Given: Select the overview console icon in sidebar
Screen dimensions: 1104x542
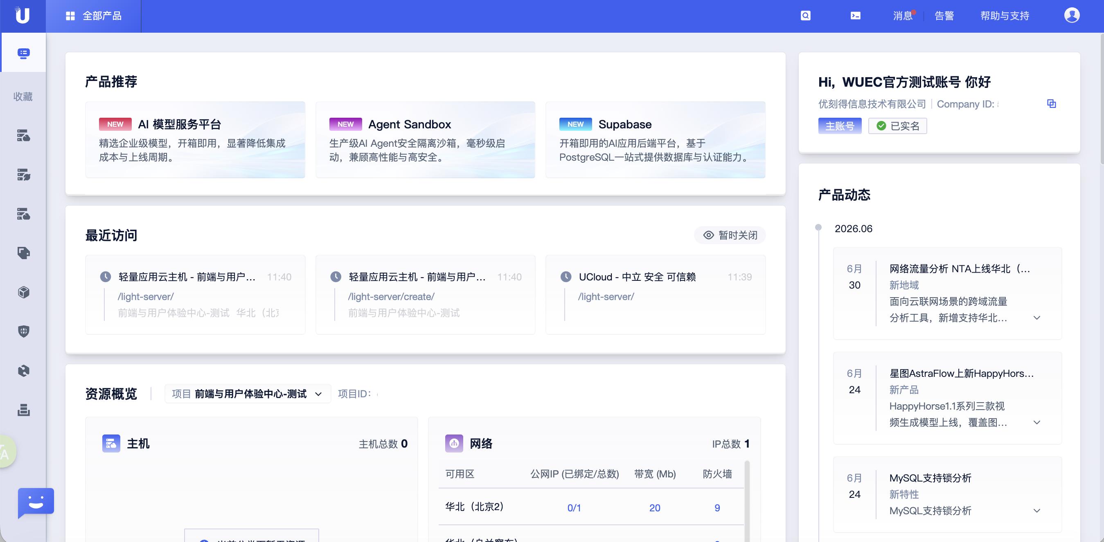Looking at the screenshot, I should click(x=24, y=53).
